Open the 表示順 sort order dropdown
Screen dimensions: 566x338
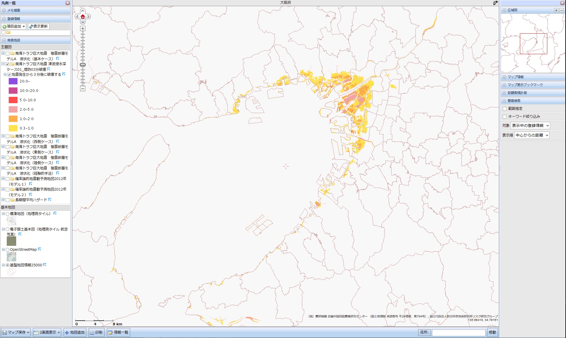[x=532, y=135]
